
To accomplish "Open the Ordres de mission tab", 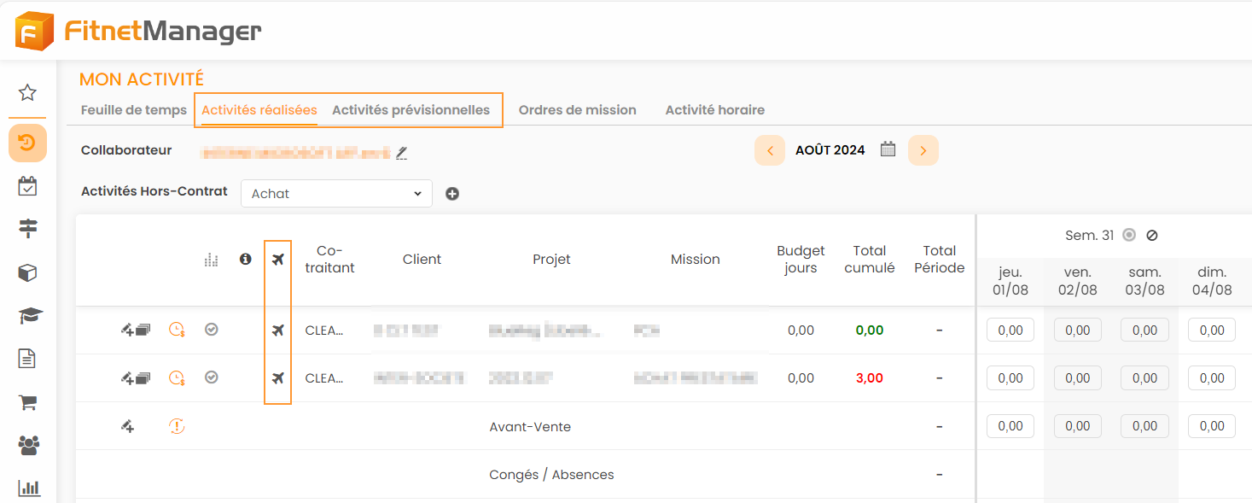I will 577,110.
